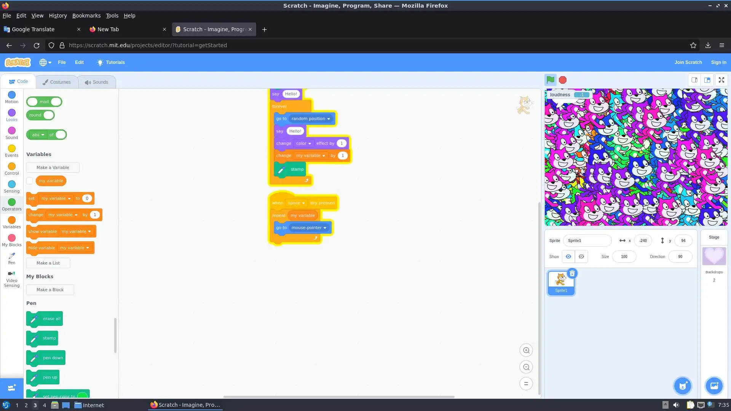This screenshot has width=731, height=411.
Task: Zoom in on the code workspace
Action: [x=526, y=350]
